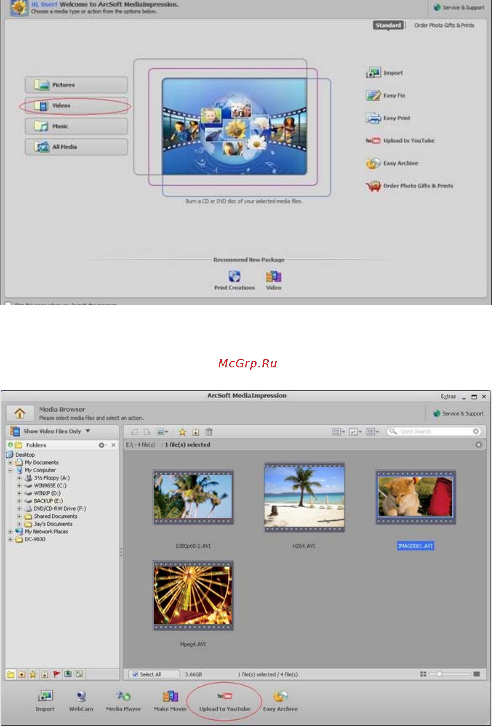
Task: Select Music media type
Action: pyautogui.click(x=77, y=126)
